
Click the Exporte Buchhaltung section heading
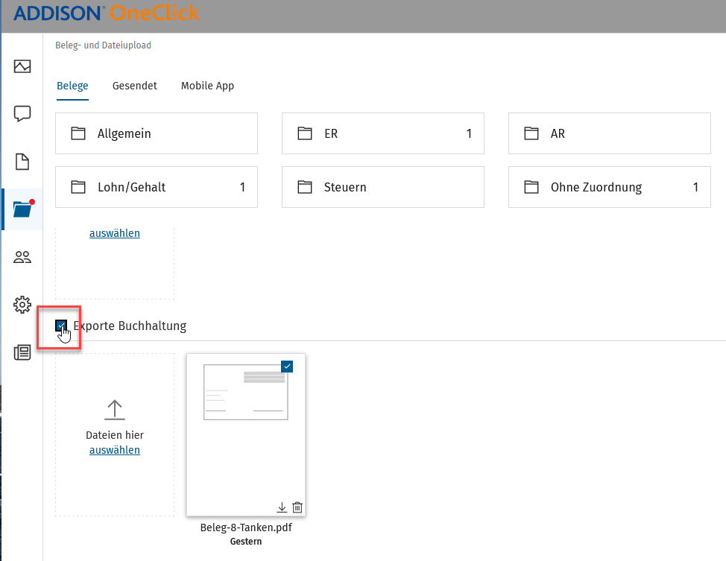[130, 326]
